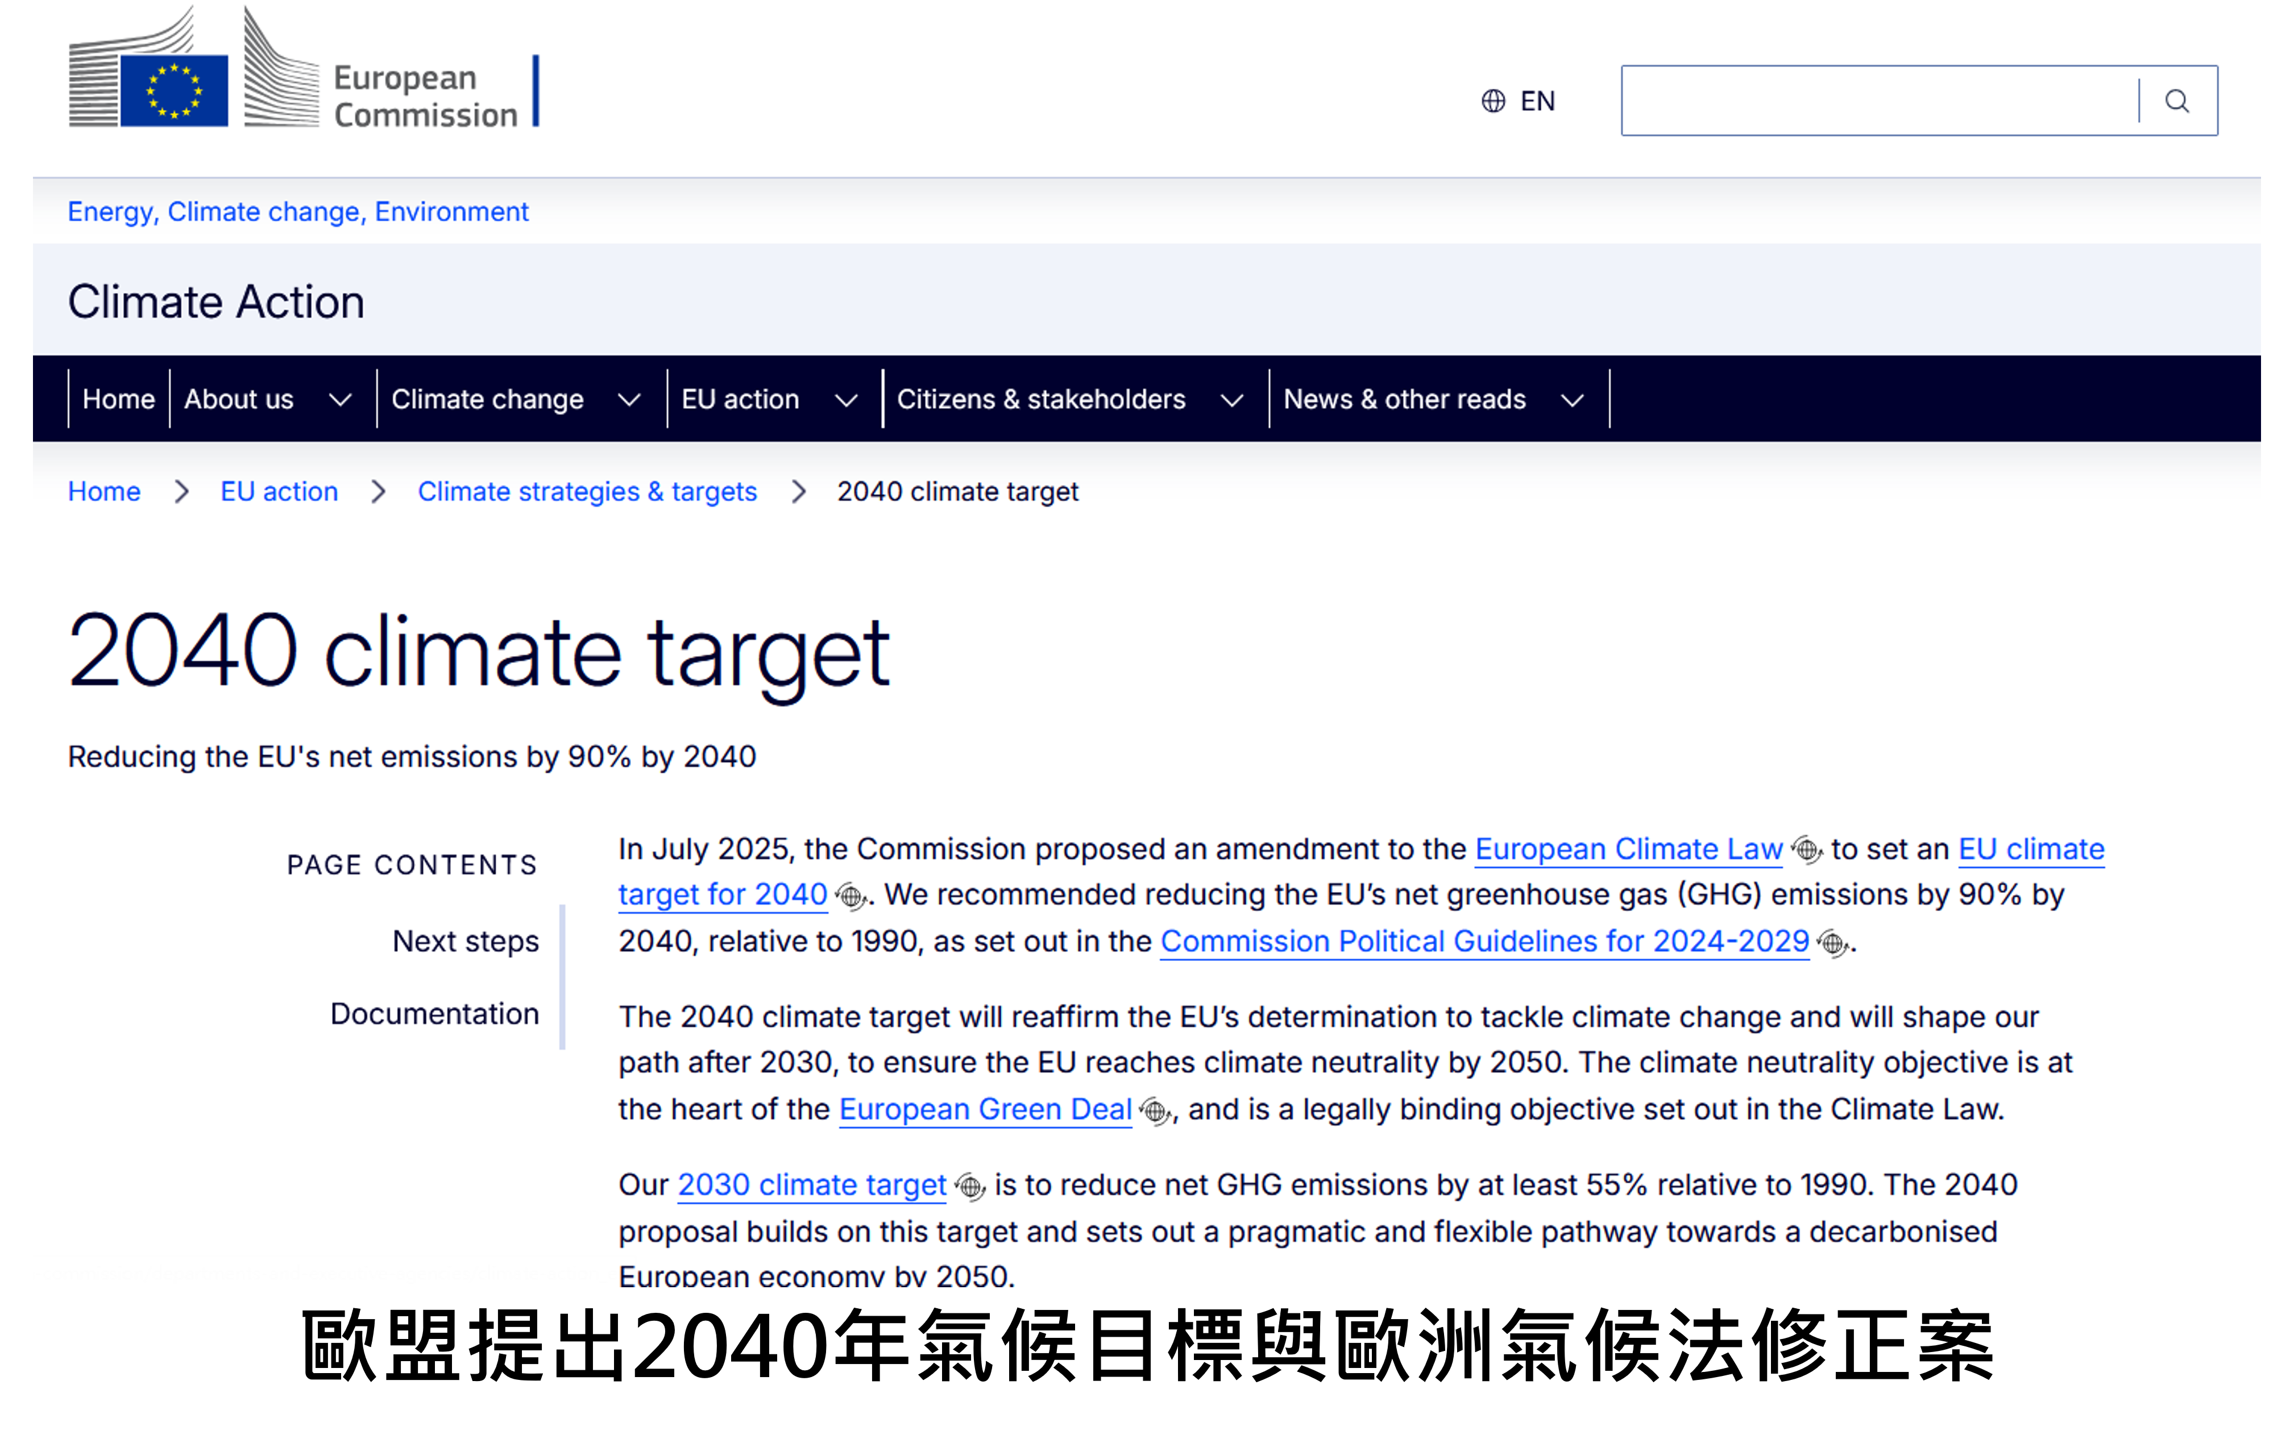The image size is (2294, 1447).
Task: Click the EN language selector
Action: tap(1517, 101)
